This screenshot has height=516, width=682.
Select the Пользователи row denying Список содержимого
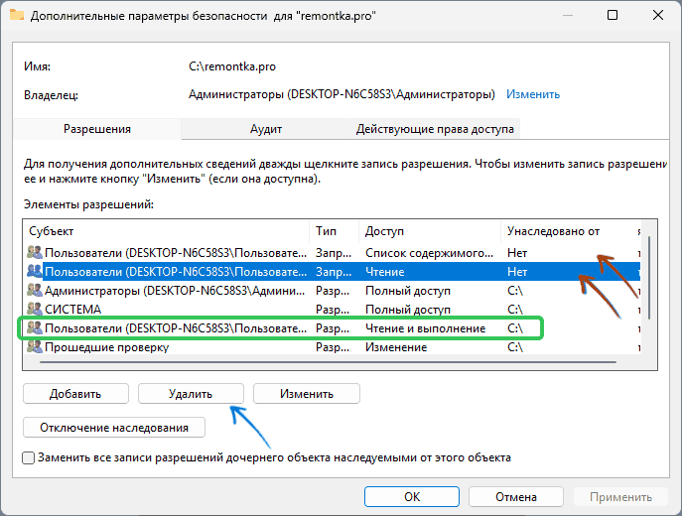(333, 253)
